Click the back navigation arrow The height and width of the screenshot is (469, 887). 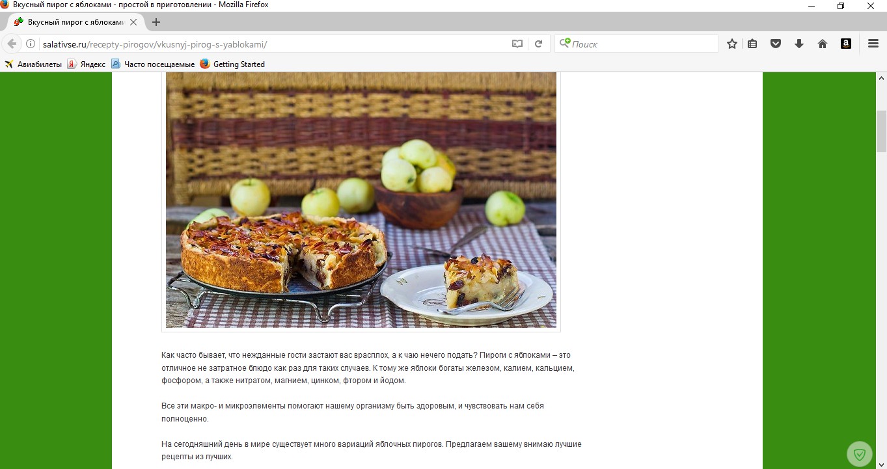12,44
